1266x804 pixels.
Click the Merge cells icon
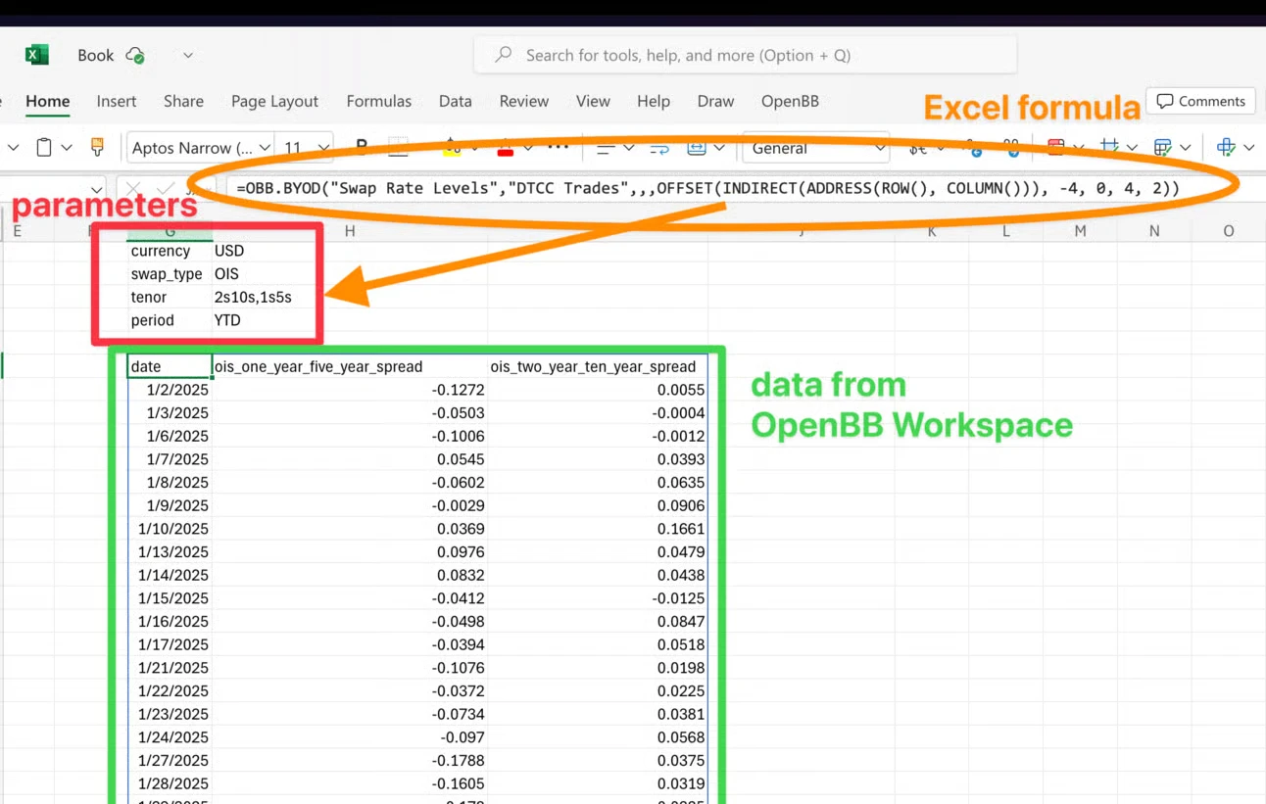(697, 148)
